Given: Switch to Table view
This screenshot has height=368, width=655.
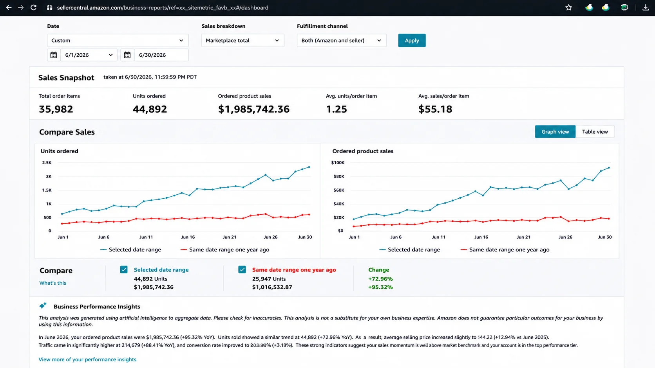Looking at the screenshot, I should 595,132.
